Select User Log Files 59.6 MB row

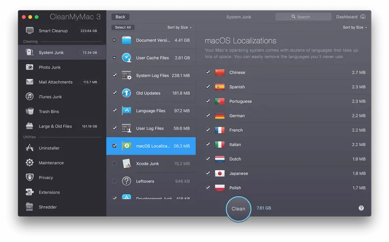[151, 128]
